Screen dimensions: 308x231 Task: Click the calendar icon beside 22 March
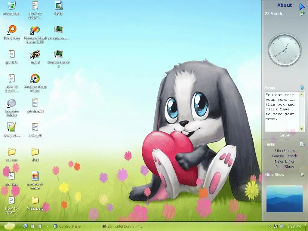302,14
